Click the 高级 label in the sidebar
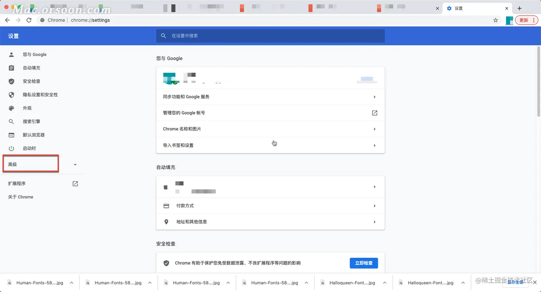Screen dimensions: 541x292 click(13, 165)
